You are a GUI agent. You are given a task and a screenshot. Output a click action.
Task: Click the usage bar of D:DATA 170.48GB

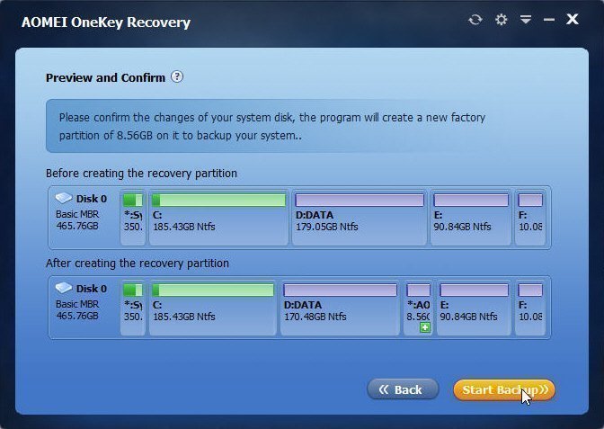tap(340, 290)
